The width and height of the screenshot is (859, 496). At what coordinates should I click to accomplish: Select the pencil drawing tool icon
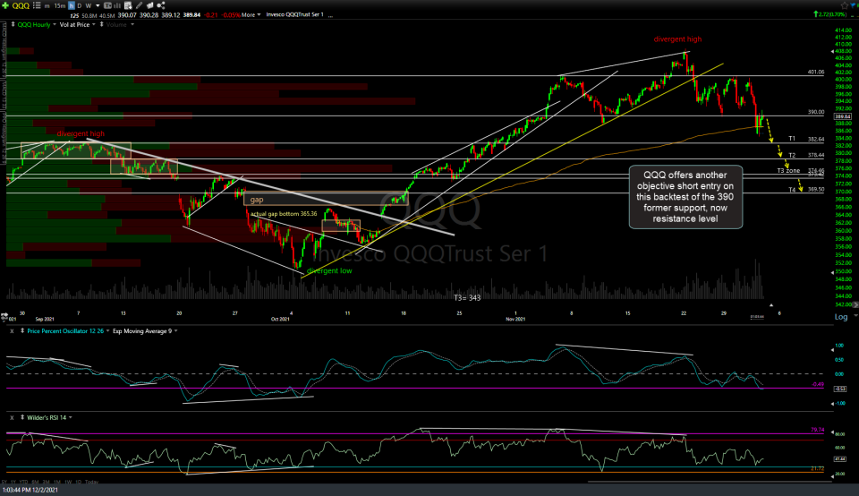tap(139, 5)
